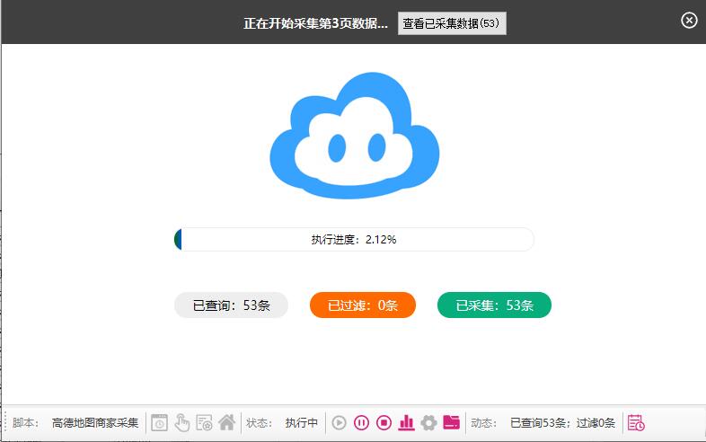Go to the home icon in toolbar
Image resolution: width=706 pixels, height=442 pixels.
[226, 422]
